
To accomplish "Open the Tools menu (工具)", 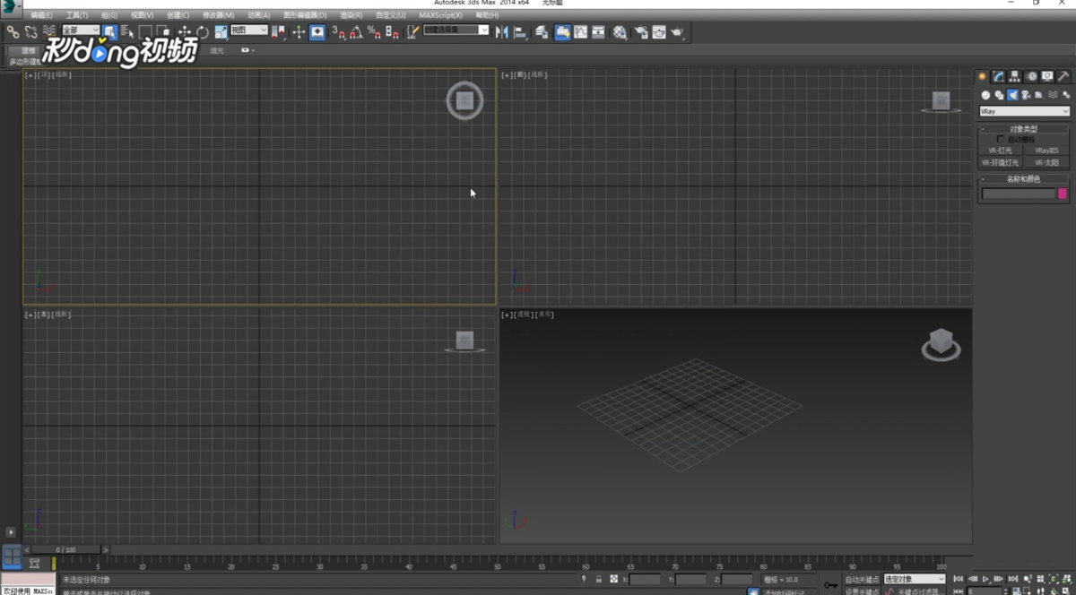I will 77,15.
